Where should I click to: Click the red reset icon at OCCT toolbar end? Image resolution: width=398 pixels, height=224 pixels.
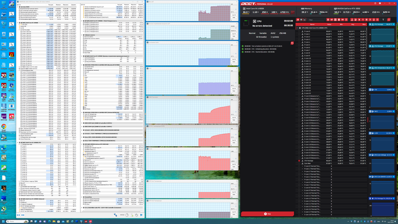389,19
